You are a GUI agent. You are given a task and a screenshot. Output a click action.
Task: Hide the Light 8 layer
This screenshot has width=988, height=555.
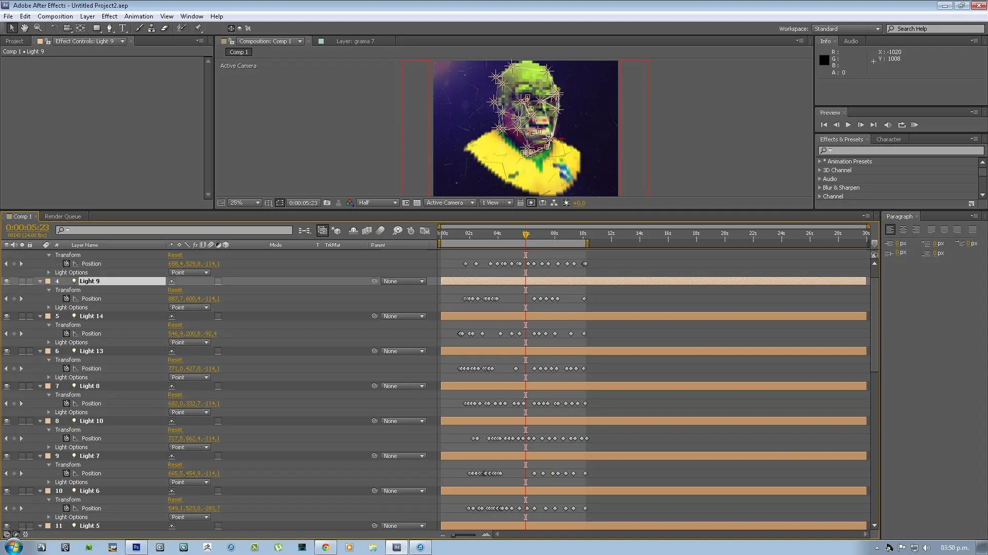(x=7, y=386)
